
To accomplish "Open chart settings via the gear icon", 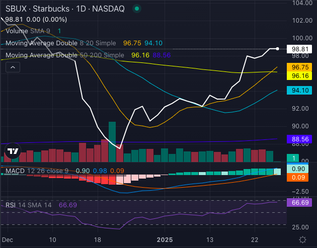I will pyautogui.click(x=302, y=240).
